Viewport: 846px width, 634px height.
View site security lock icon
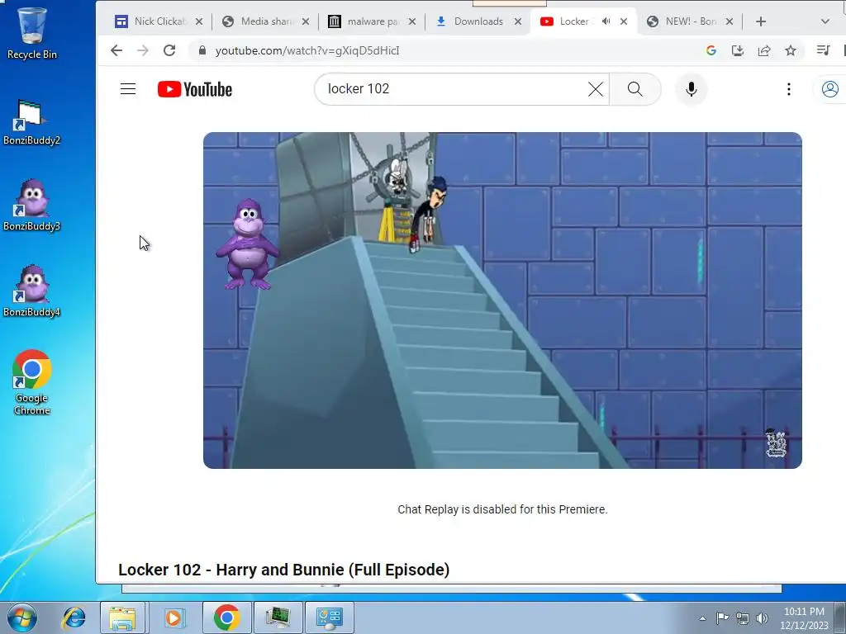tap(202, 50)
